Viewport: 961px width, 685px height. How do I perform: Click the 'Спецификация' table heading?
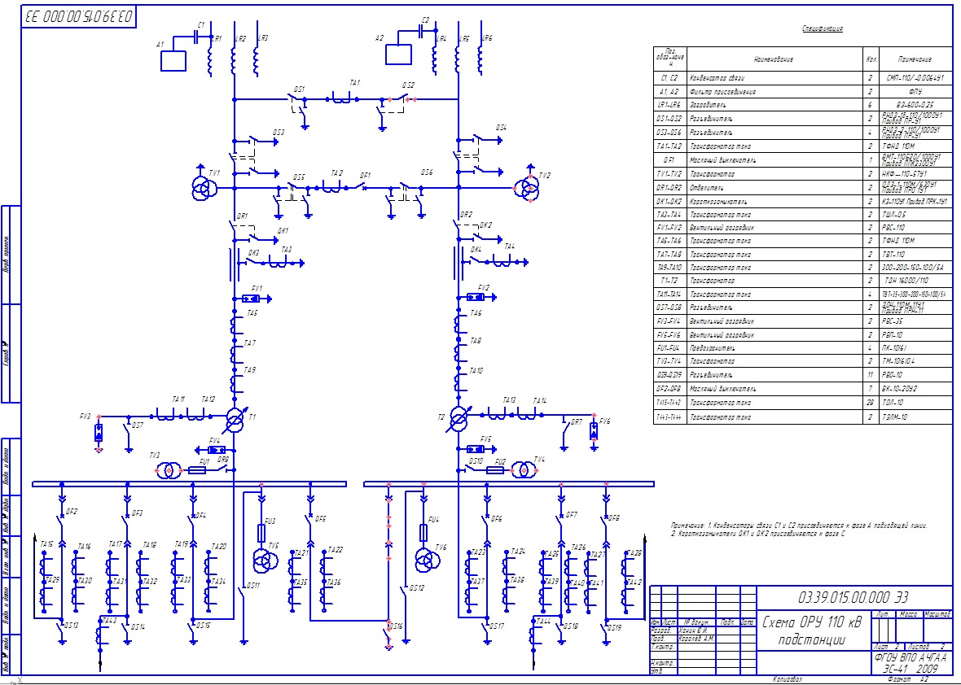823,28
